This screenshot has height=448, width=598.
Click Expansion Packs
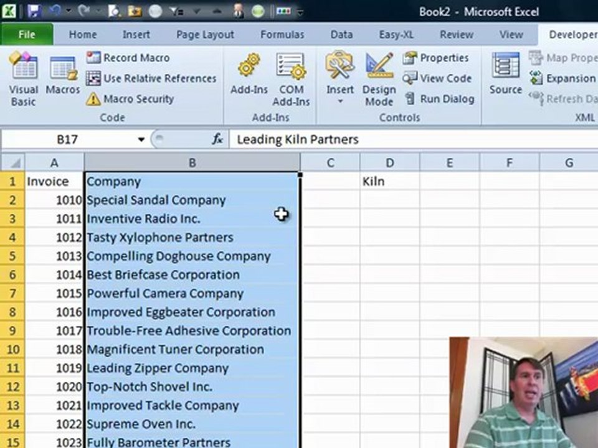562,78
